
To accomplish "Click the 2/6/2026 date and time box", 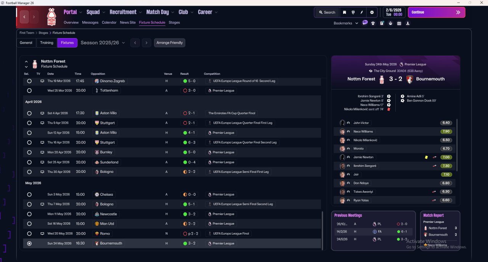I will [x=394, y=12].
